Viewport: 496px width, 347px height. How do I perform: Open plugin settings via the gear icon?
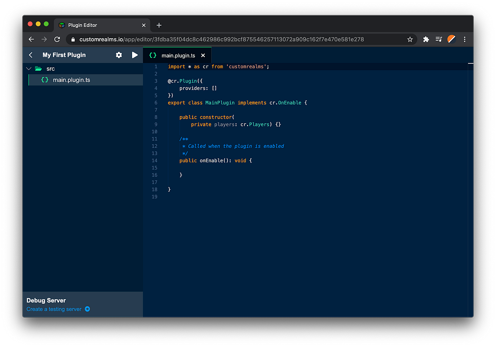(119, 55)
